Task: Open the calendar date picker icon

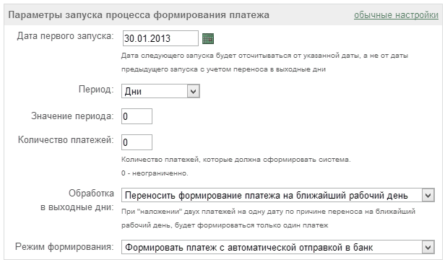Action: coord(208,38)
